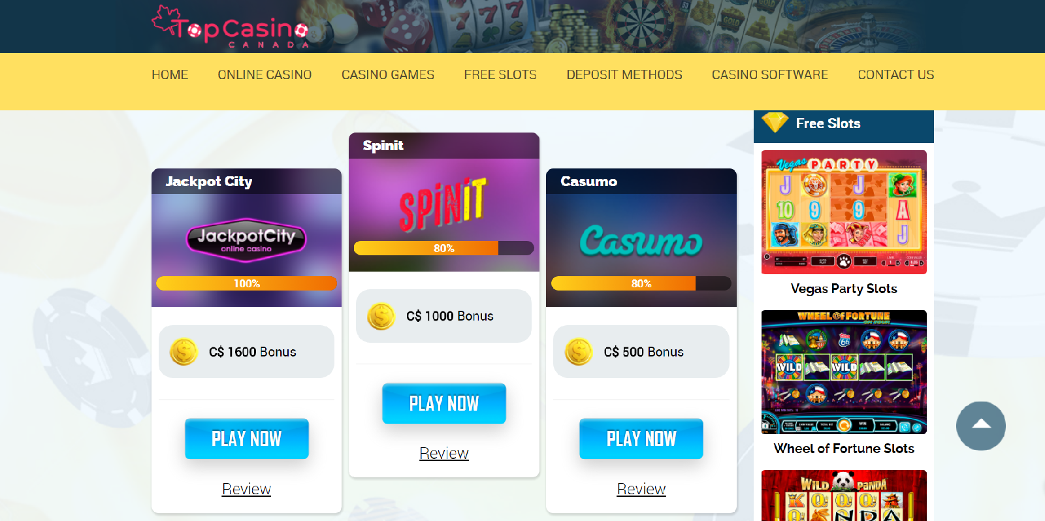Image resolution: width=1045 pixels, height=521 pixels.
Task: Go to the Deposit Methods page
Action: (624, 74)
